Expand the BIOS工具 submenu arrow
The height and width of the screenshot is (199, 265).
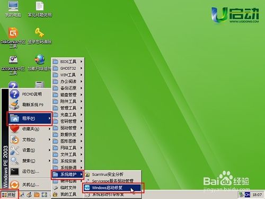click(81, 62)
